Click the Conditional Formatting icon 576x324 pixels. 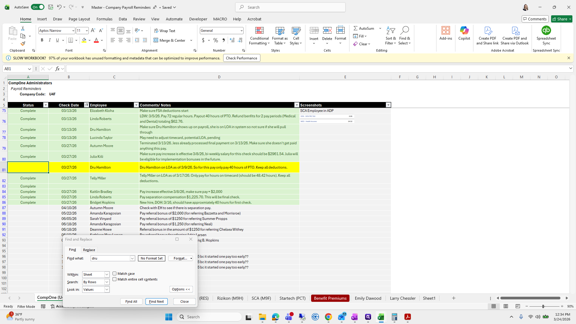coord(259,31)
